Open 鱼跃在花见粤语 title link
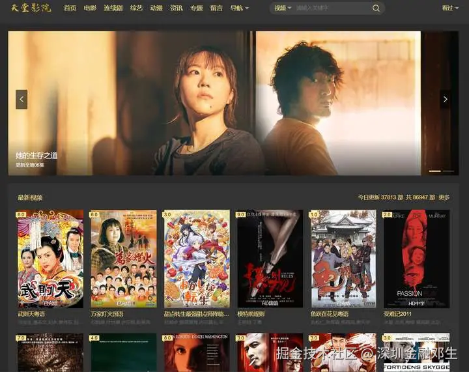 click(330, 313)
